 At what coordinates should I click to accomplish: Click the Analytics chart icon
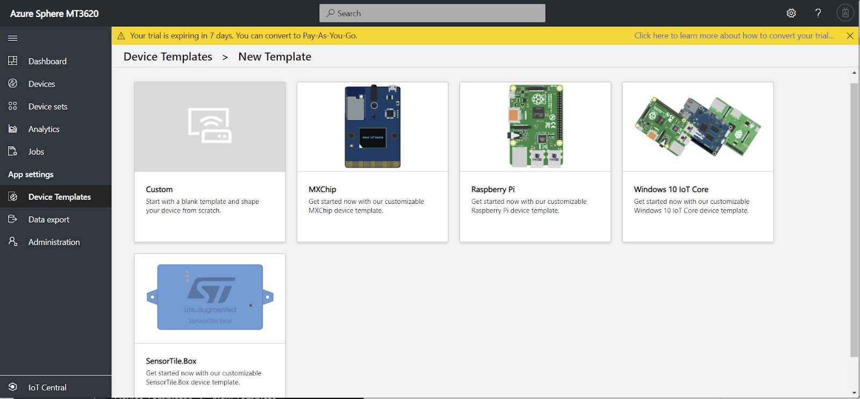point(13,129)
